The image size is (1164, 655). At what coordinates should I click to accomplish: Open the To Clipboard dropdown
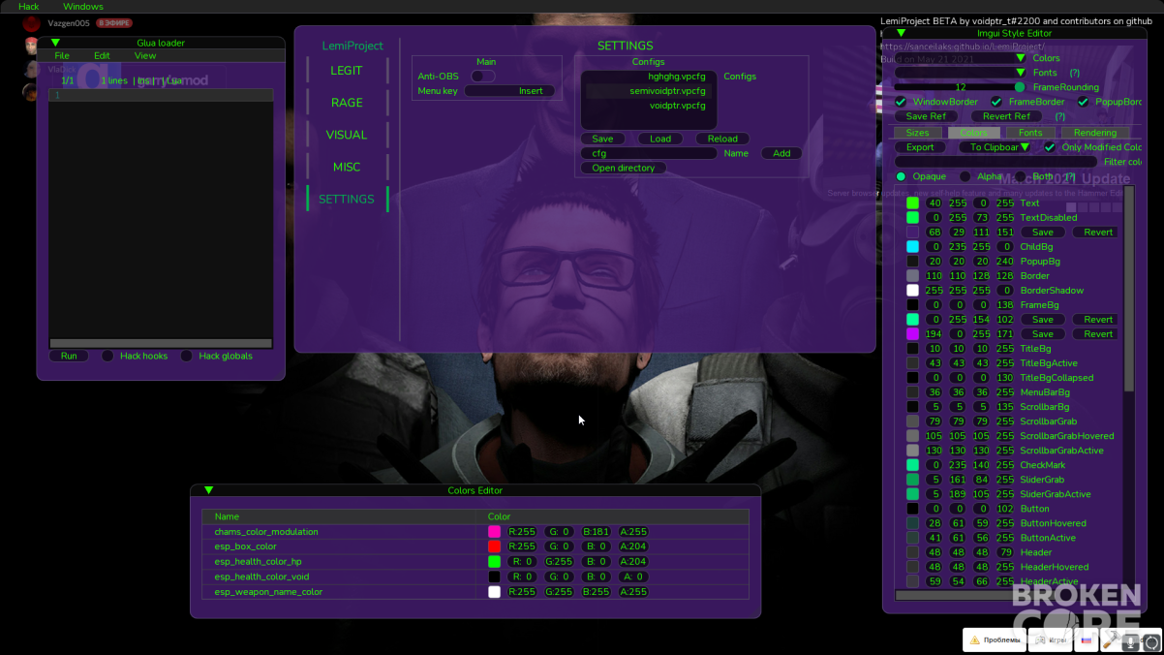click(995, 147)
